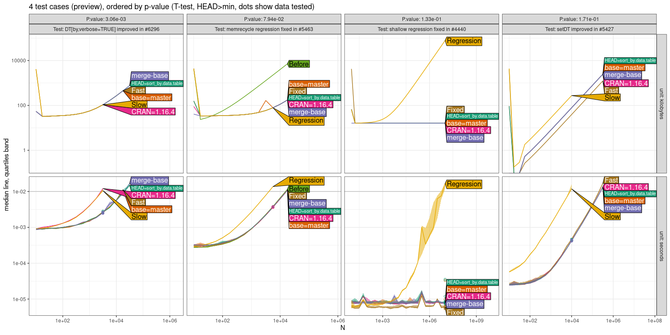Select the 'P.value: 7.94e-02' facet strip
Screen dimensions: 670x335
[264, 19]
